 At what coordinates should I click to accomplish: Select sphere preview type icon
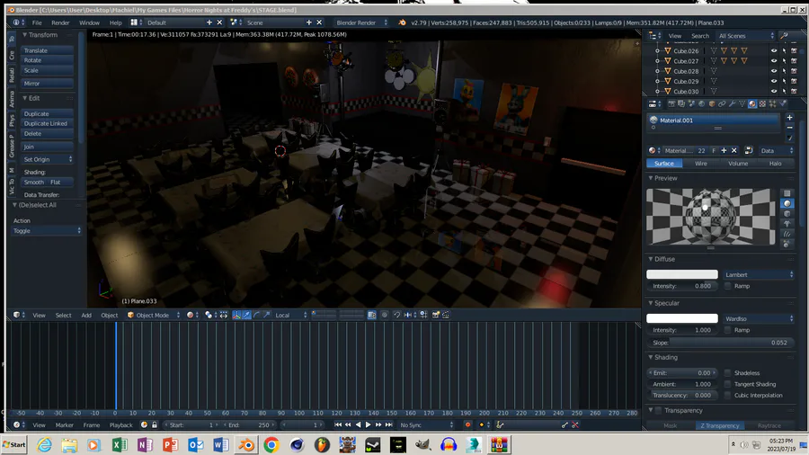787,203
